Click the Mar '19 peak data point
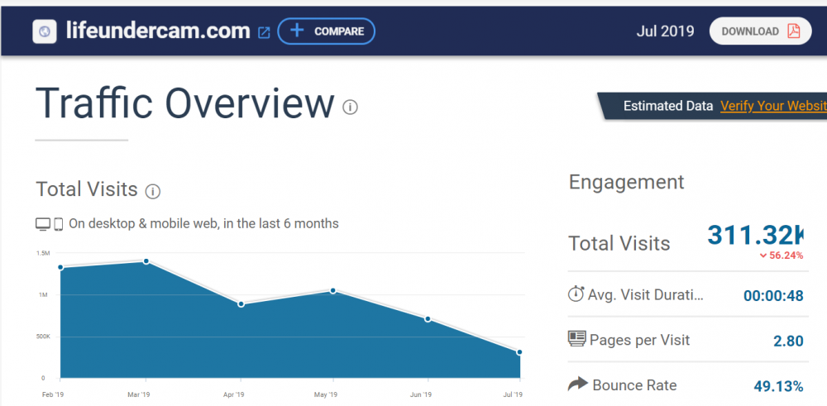The width and height of the screenshot is (827, 406). [146, 261]
